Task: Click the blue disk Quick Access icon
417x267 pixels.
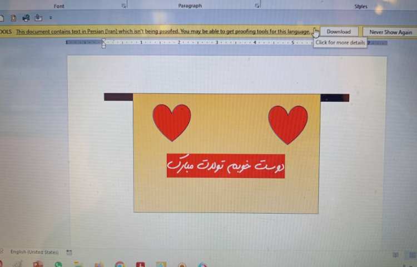Action: tap(26, 18)
